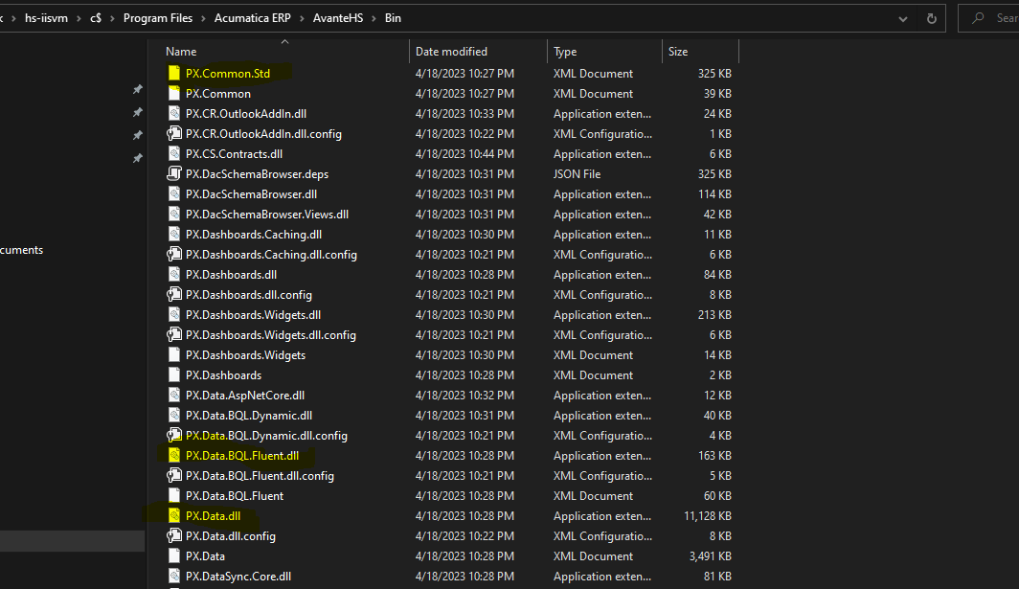Expand the chevron after c$ in path
The image size is (1019, 589).
pyautogui.click(x=112, y=18)
